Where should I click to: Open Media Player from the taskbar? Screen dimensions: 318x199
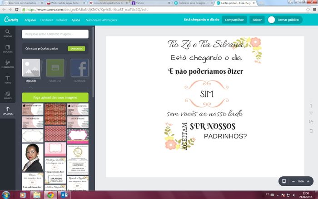pyautogui.click(x=23, y=195)
